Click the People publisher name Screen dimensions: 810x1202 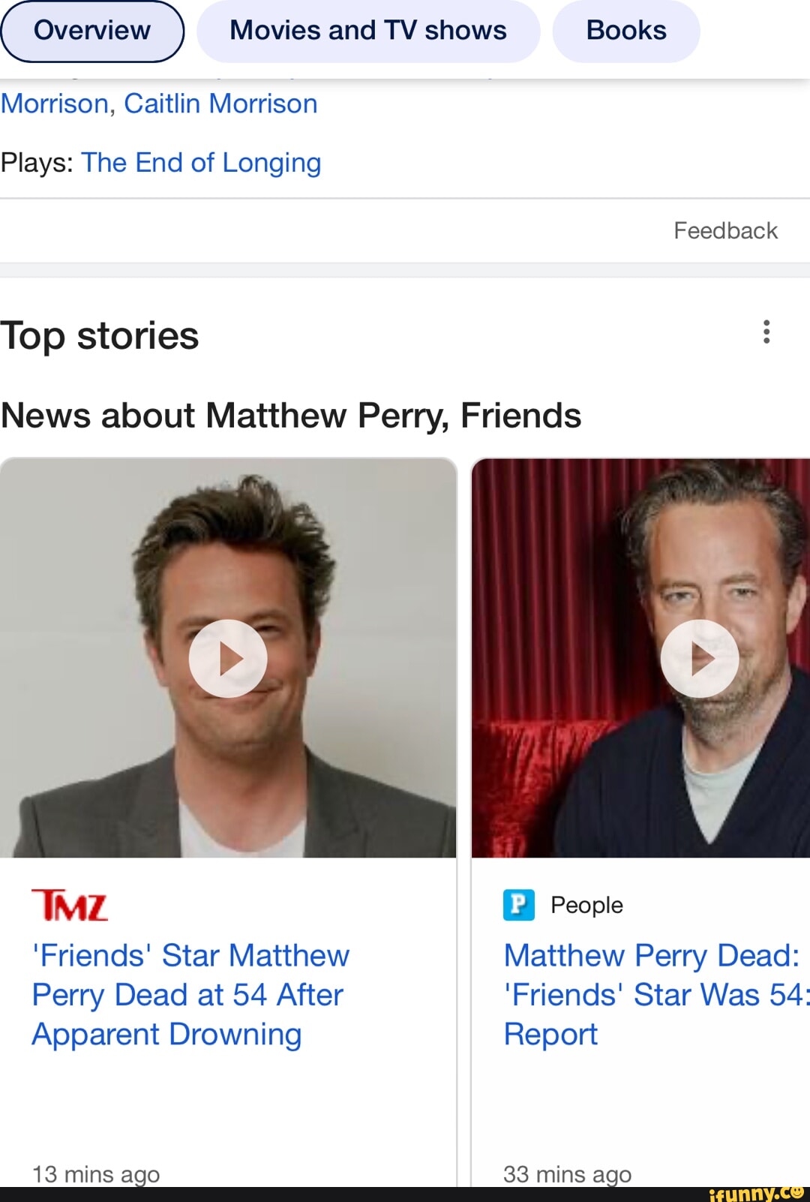pyautogui.click(x=586, y=905)
